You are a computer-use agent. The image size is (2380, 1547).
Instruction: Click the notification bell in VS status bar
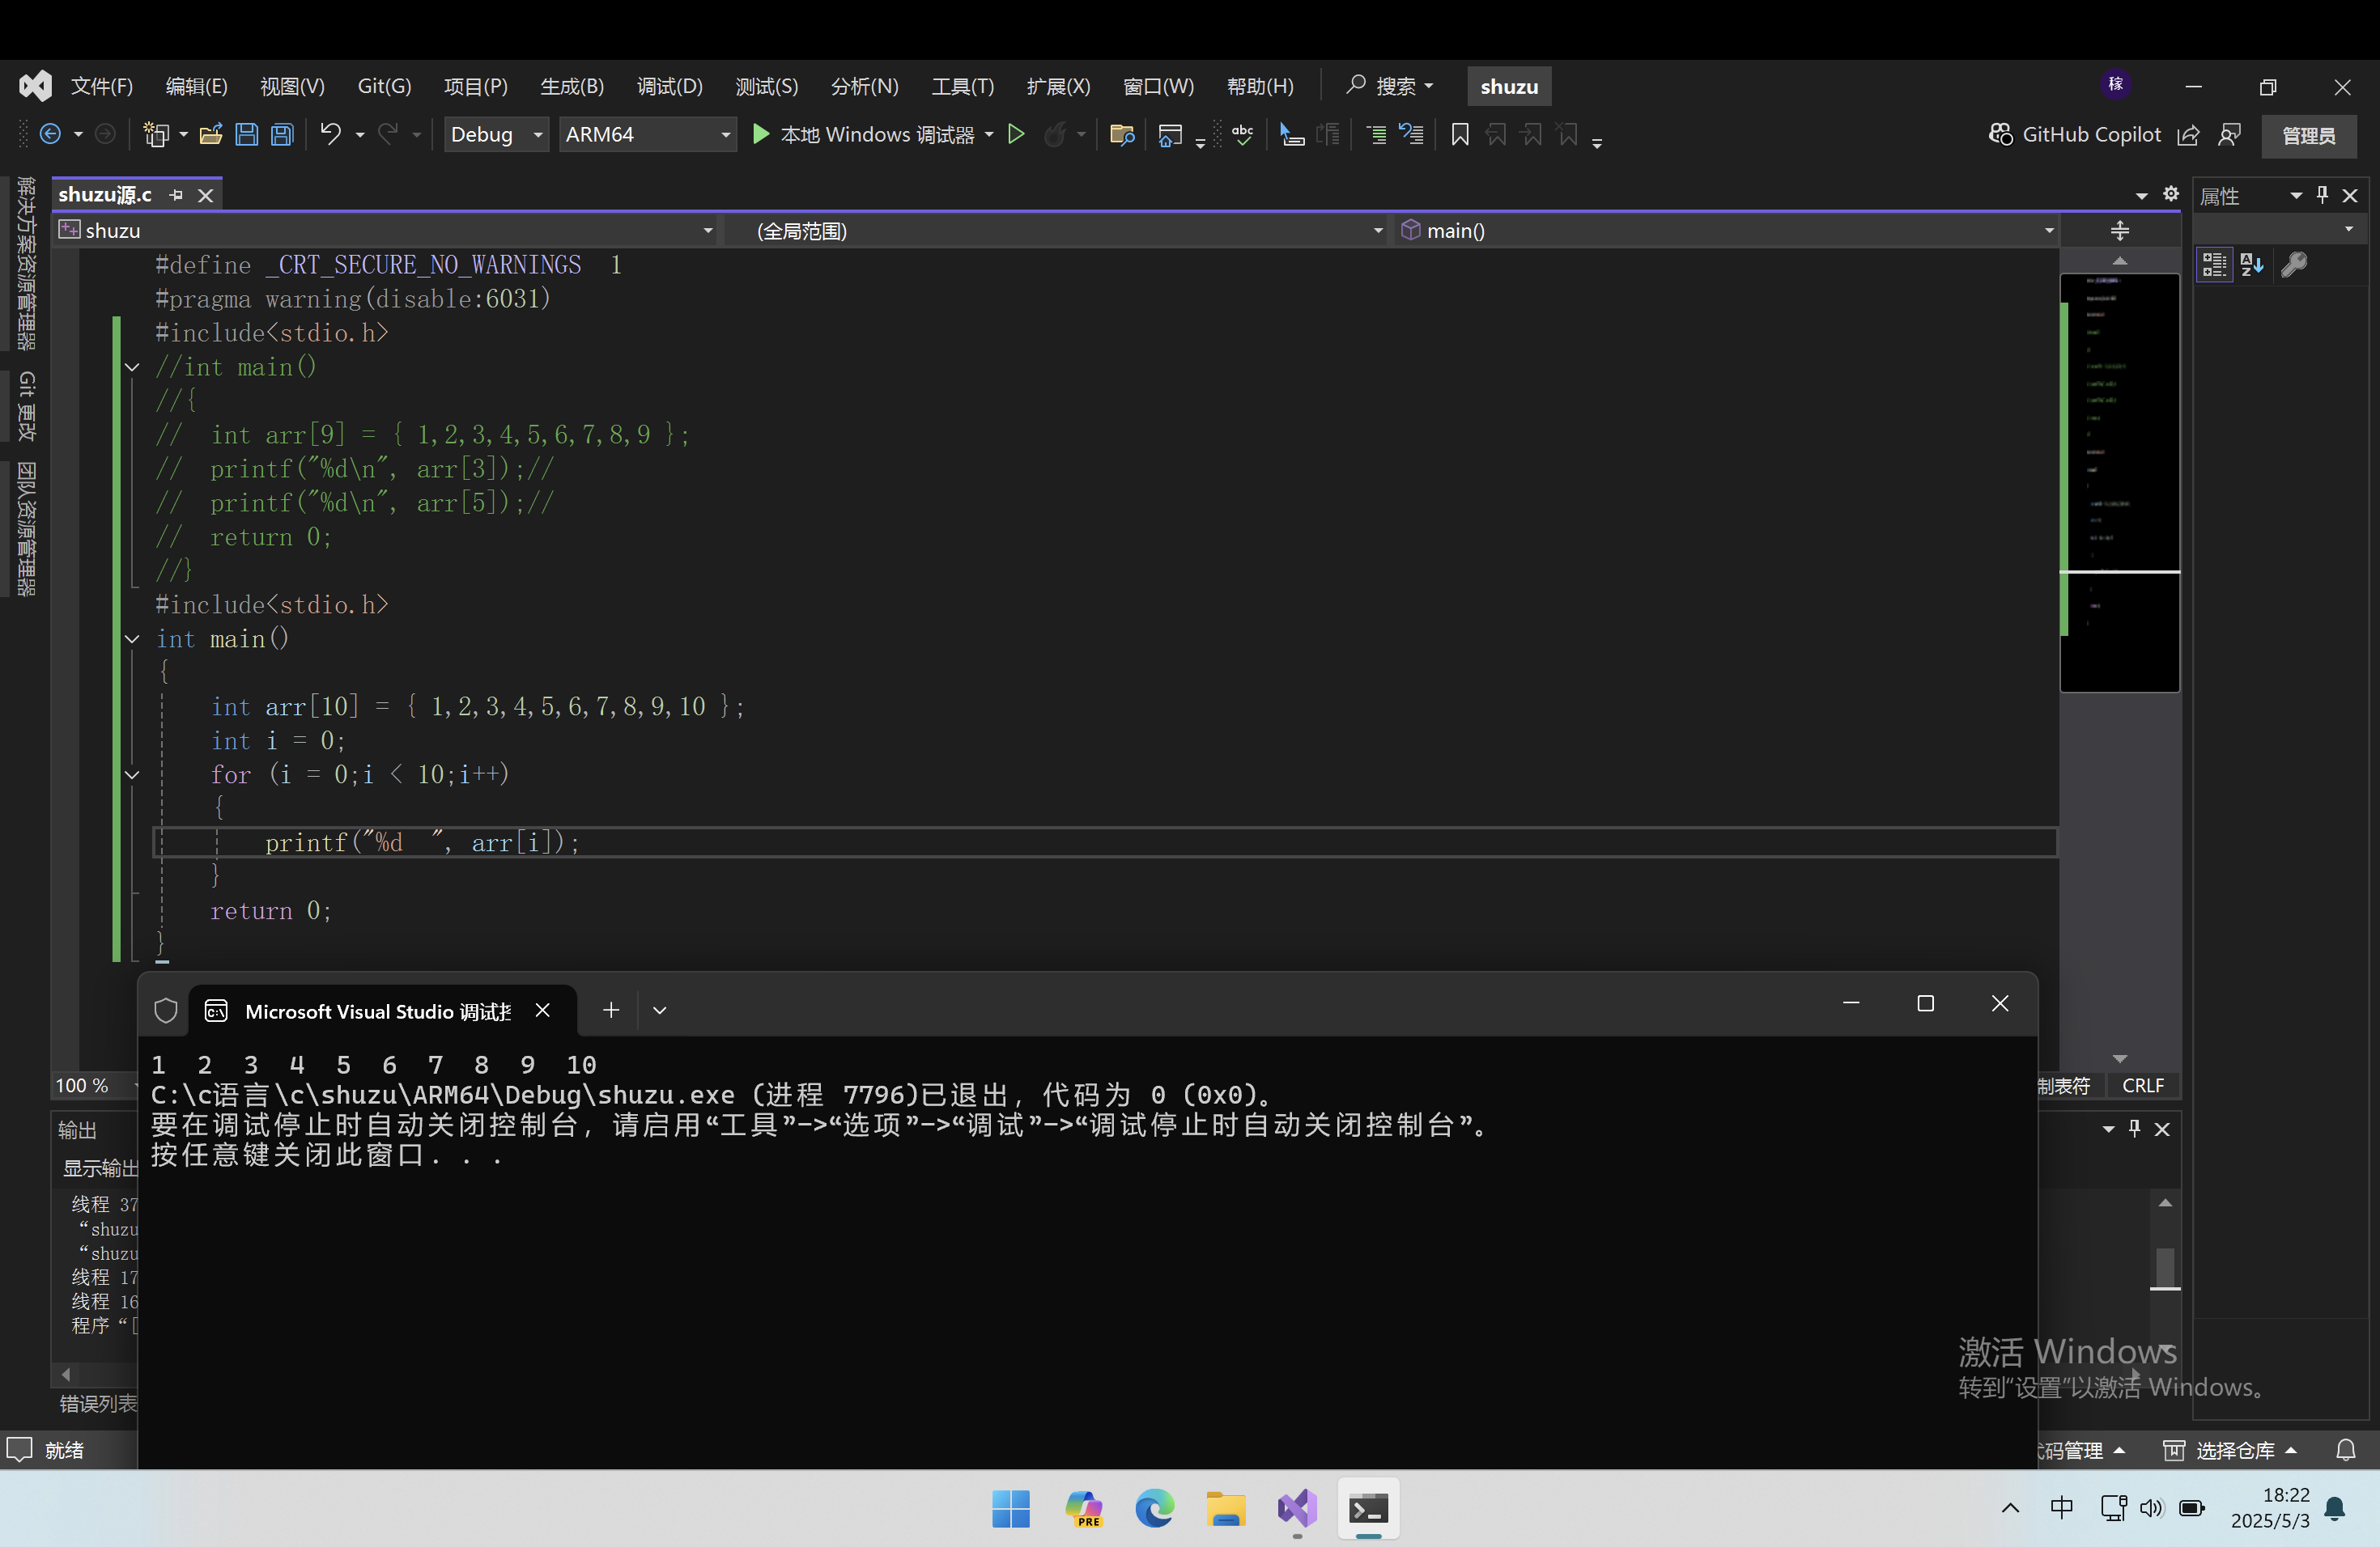[x=2345, y=1449]
